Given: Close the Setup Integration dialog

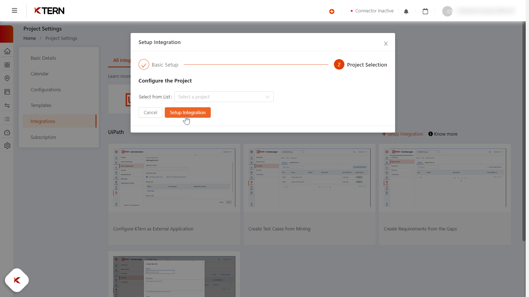Looking at the screenshot, I should pyautogui.click(x=386, y=43).
